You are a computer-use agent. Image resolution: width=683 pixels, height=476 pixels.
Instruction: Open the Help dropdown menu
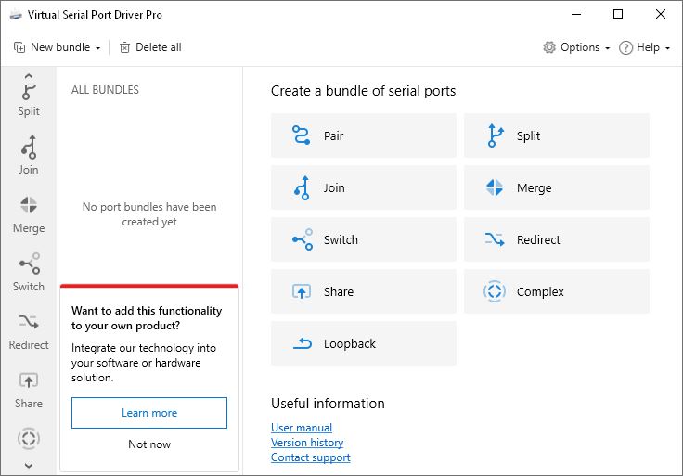tap(644, 47)
